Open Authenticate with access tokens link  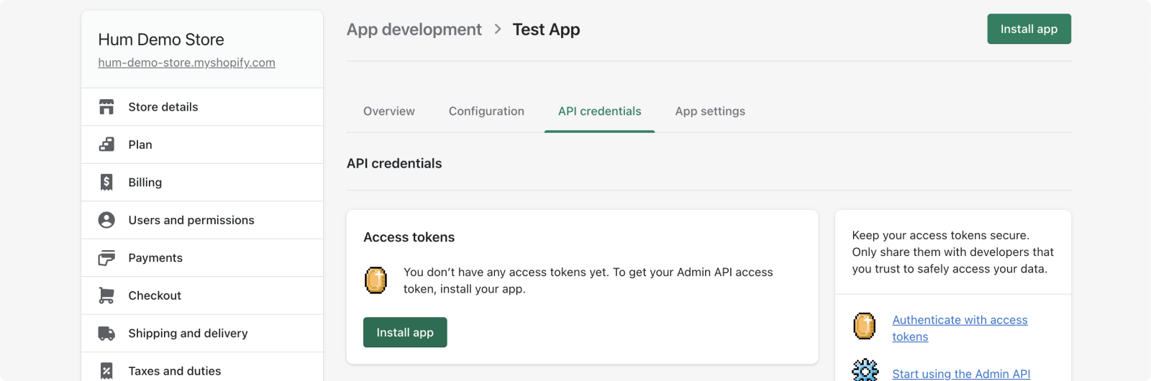[960, 329]
